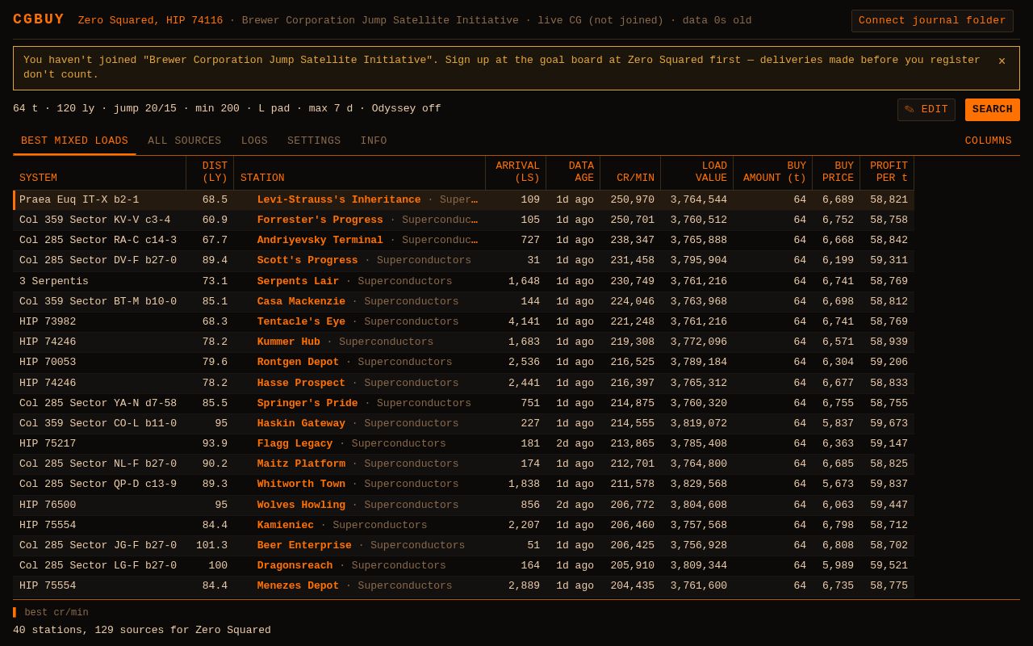Open Serpents Lair station
1033x646 pixels.
pos(299,282)
